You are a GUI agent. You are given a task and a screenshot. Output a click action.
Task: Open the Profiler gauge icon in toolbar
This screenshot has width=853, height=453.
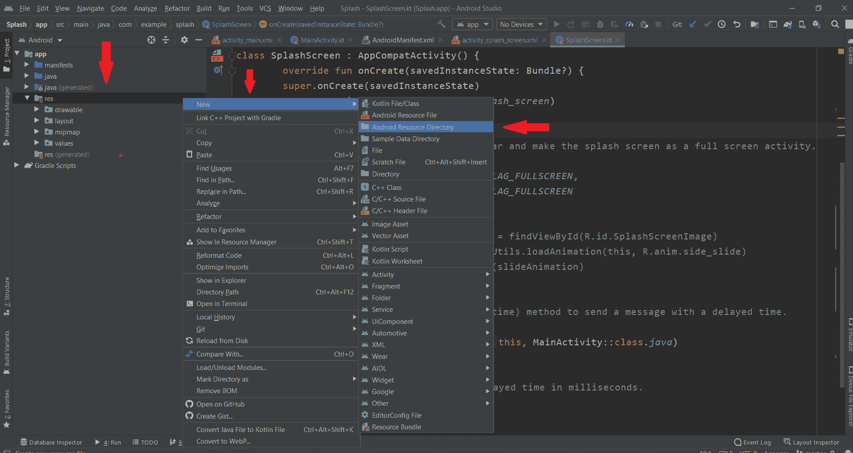[x=629, y=25]
